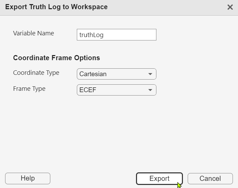Click the arrow beside ECEF
This screenshot has width=238, height=188.
150,90
